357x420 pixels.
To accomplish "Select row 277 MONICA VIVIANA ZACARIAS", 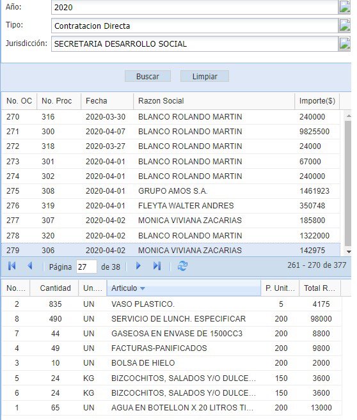I will pyautogui.click(x=171, y=221).
